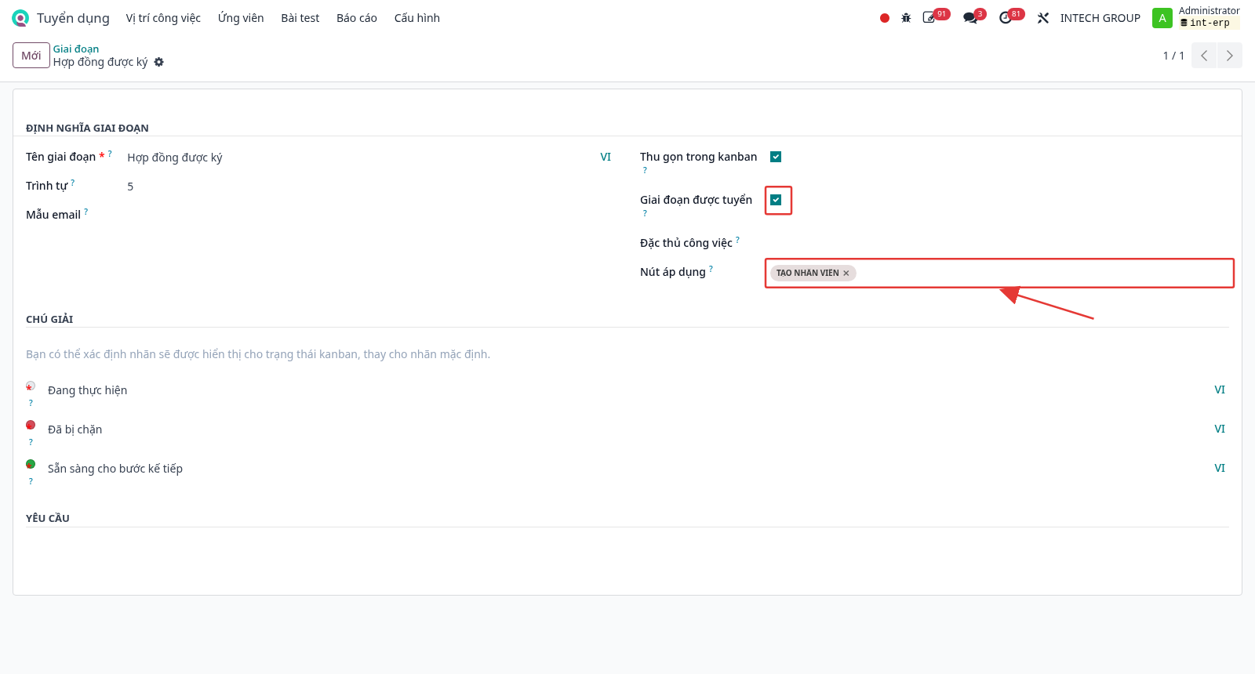Open the Cấu hình menu
The width and height of the screenshot is (1255, 674).
[x=417, y=18]
